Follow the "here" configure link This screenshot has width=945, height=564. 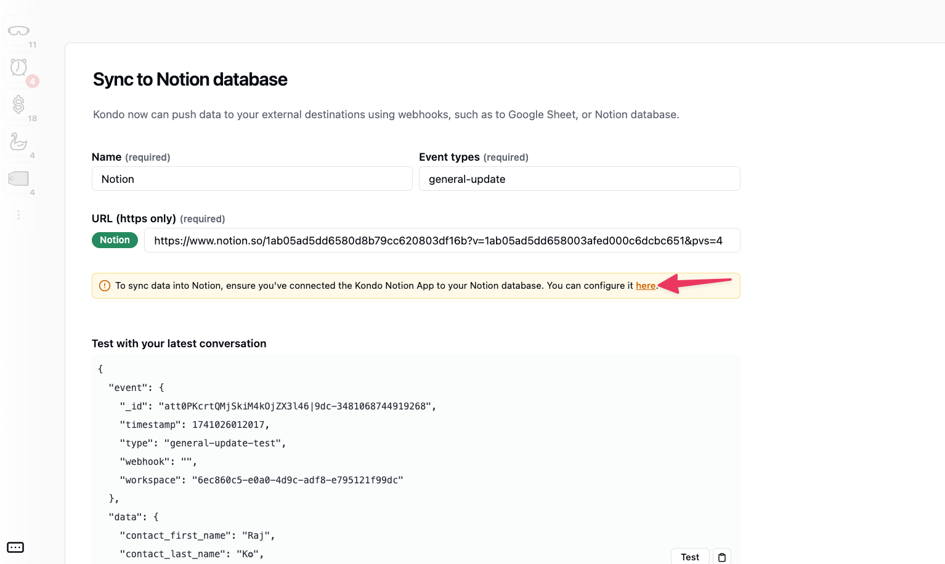tap(646, 286)
